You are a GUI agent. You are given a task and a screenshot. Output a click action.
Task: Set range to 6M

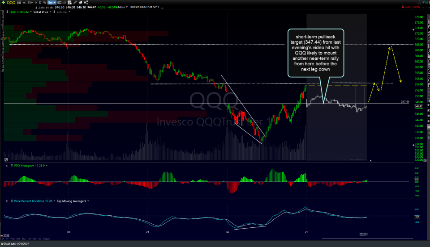pyautogui.click(x=18, y=239)
